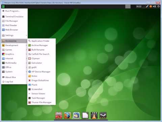
Task: Expand the Internet submenu
Action: coord(15,59)
